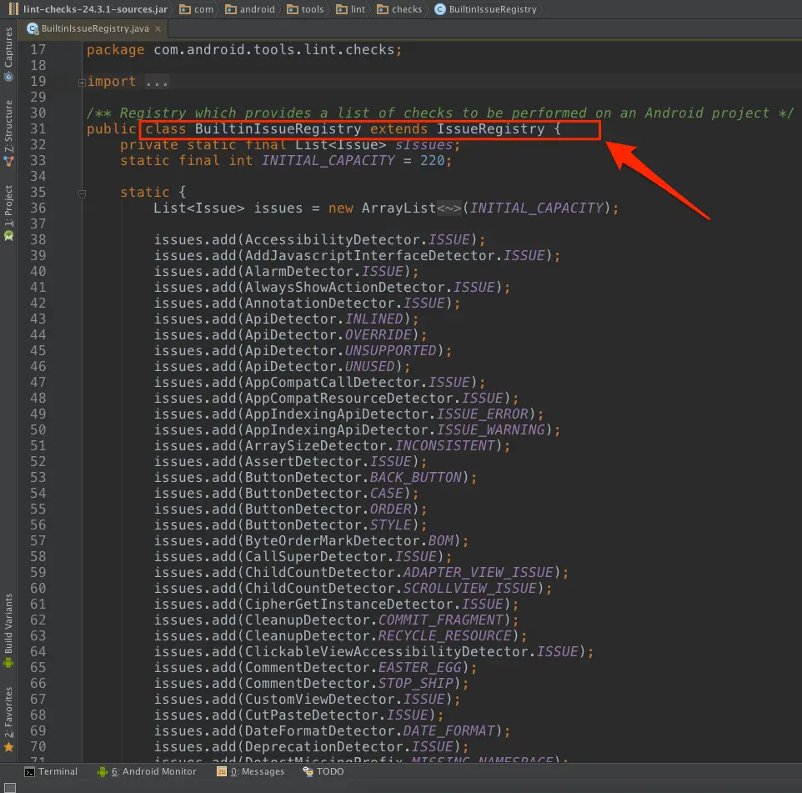Click the Captures camera icon
Viewport: 802px width, 793px height.
point(8,78)
